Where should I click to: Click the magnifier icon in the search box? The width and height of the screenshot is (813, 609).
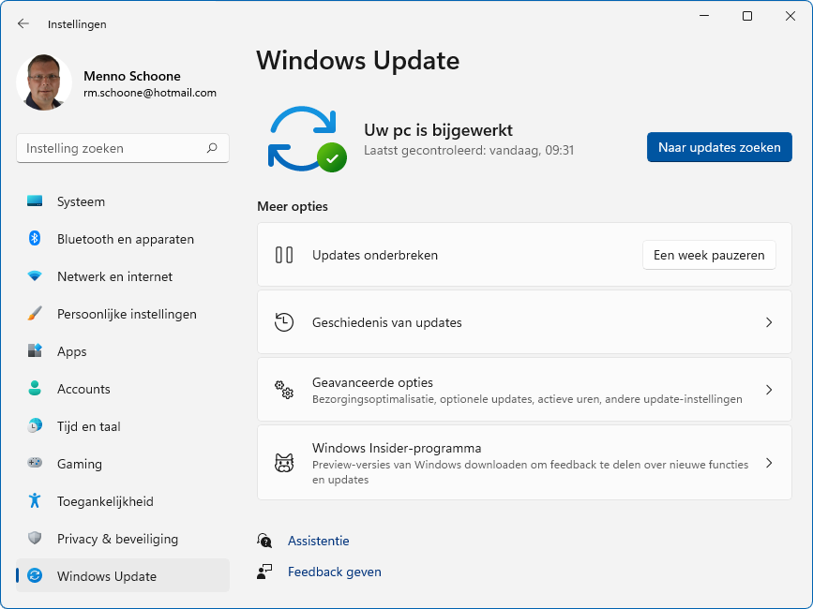coord(212,148)
